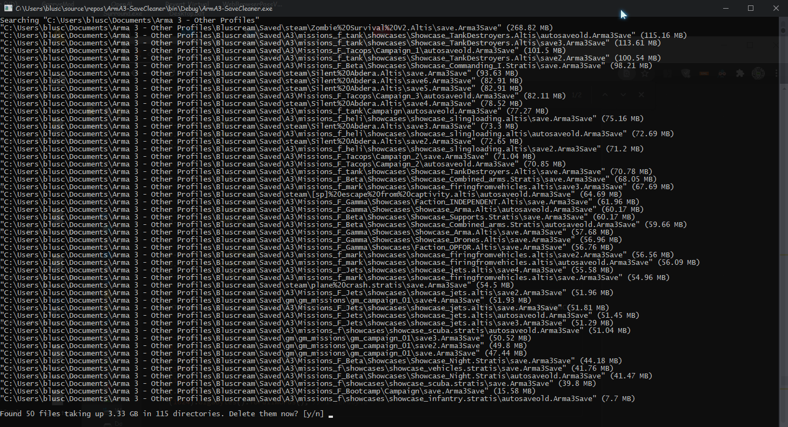The width and height of the screenshot is (788, 427).
Task: Click the Silent%20Abdera save (93.63 MB) line
Action: 259,73
